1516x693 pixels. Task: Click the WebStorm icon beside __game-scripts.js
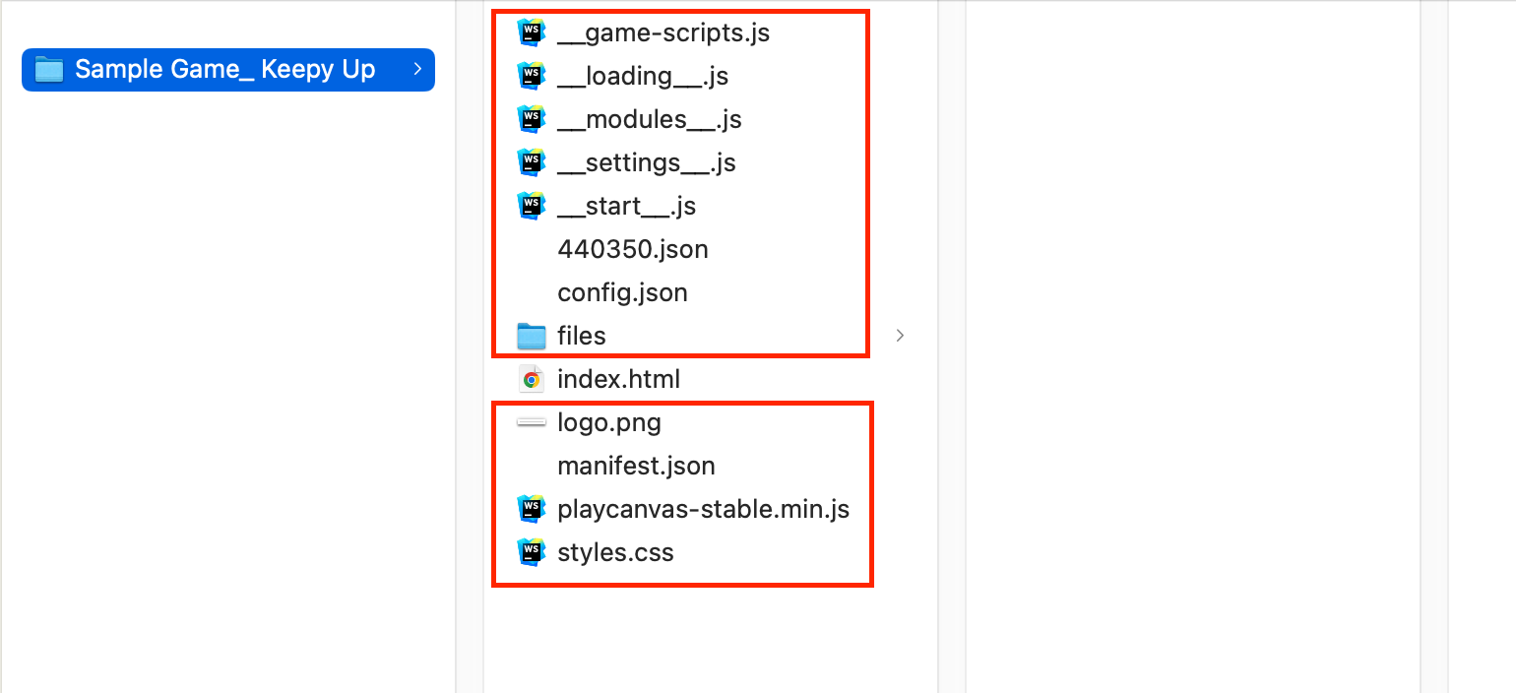(532, 32)
